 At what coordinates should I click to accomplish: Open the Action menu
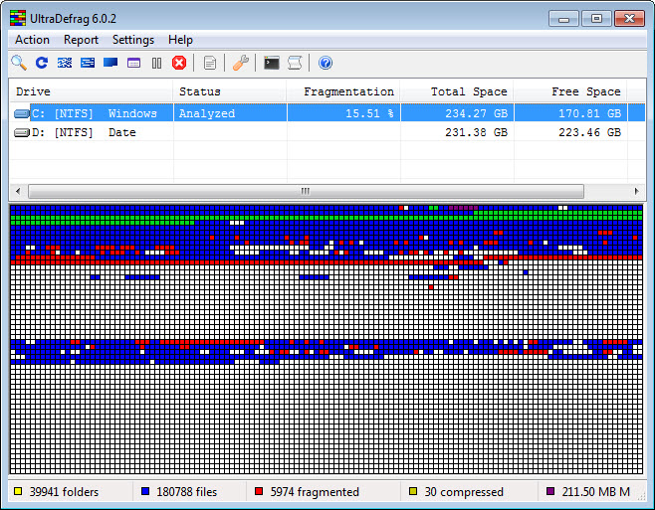click(32, 40)
